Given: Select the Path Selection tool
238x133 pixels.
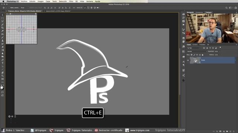Looking at the screenshot, I should click(3, 66).
